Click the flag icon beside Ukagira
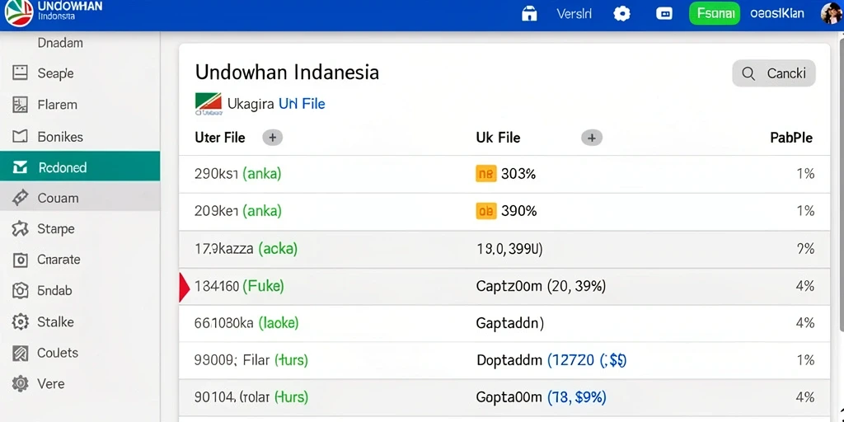Viewport: 844px width, 422px height. 209,104
